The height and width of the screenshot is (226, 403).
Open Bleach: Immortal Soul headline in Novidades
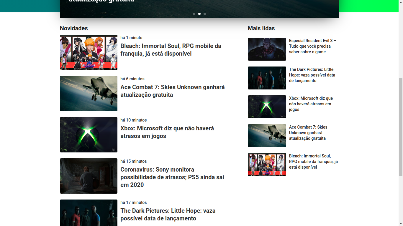(x=171, y=50)
